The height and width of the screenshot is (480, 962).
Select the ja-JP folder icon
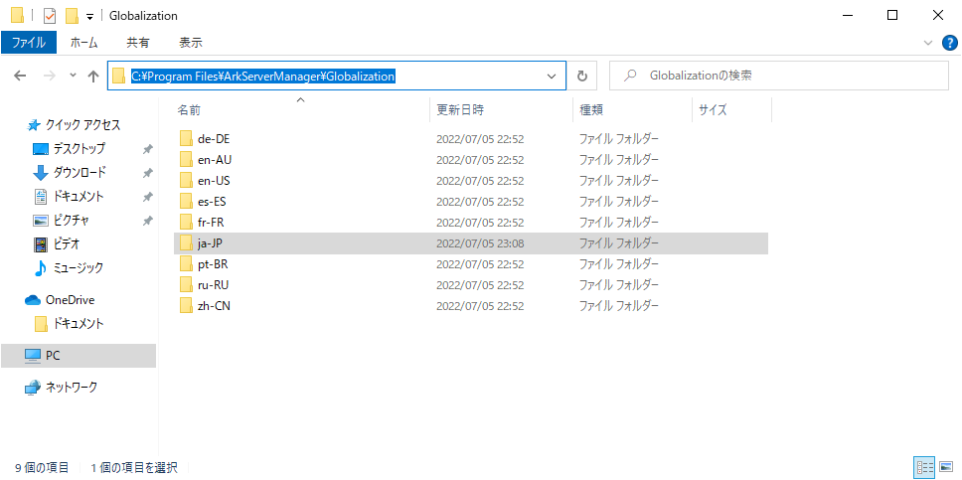[x=187, y=243]
